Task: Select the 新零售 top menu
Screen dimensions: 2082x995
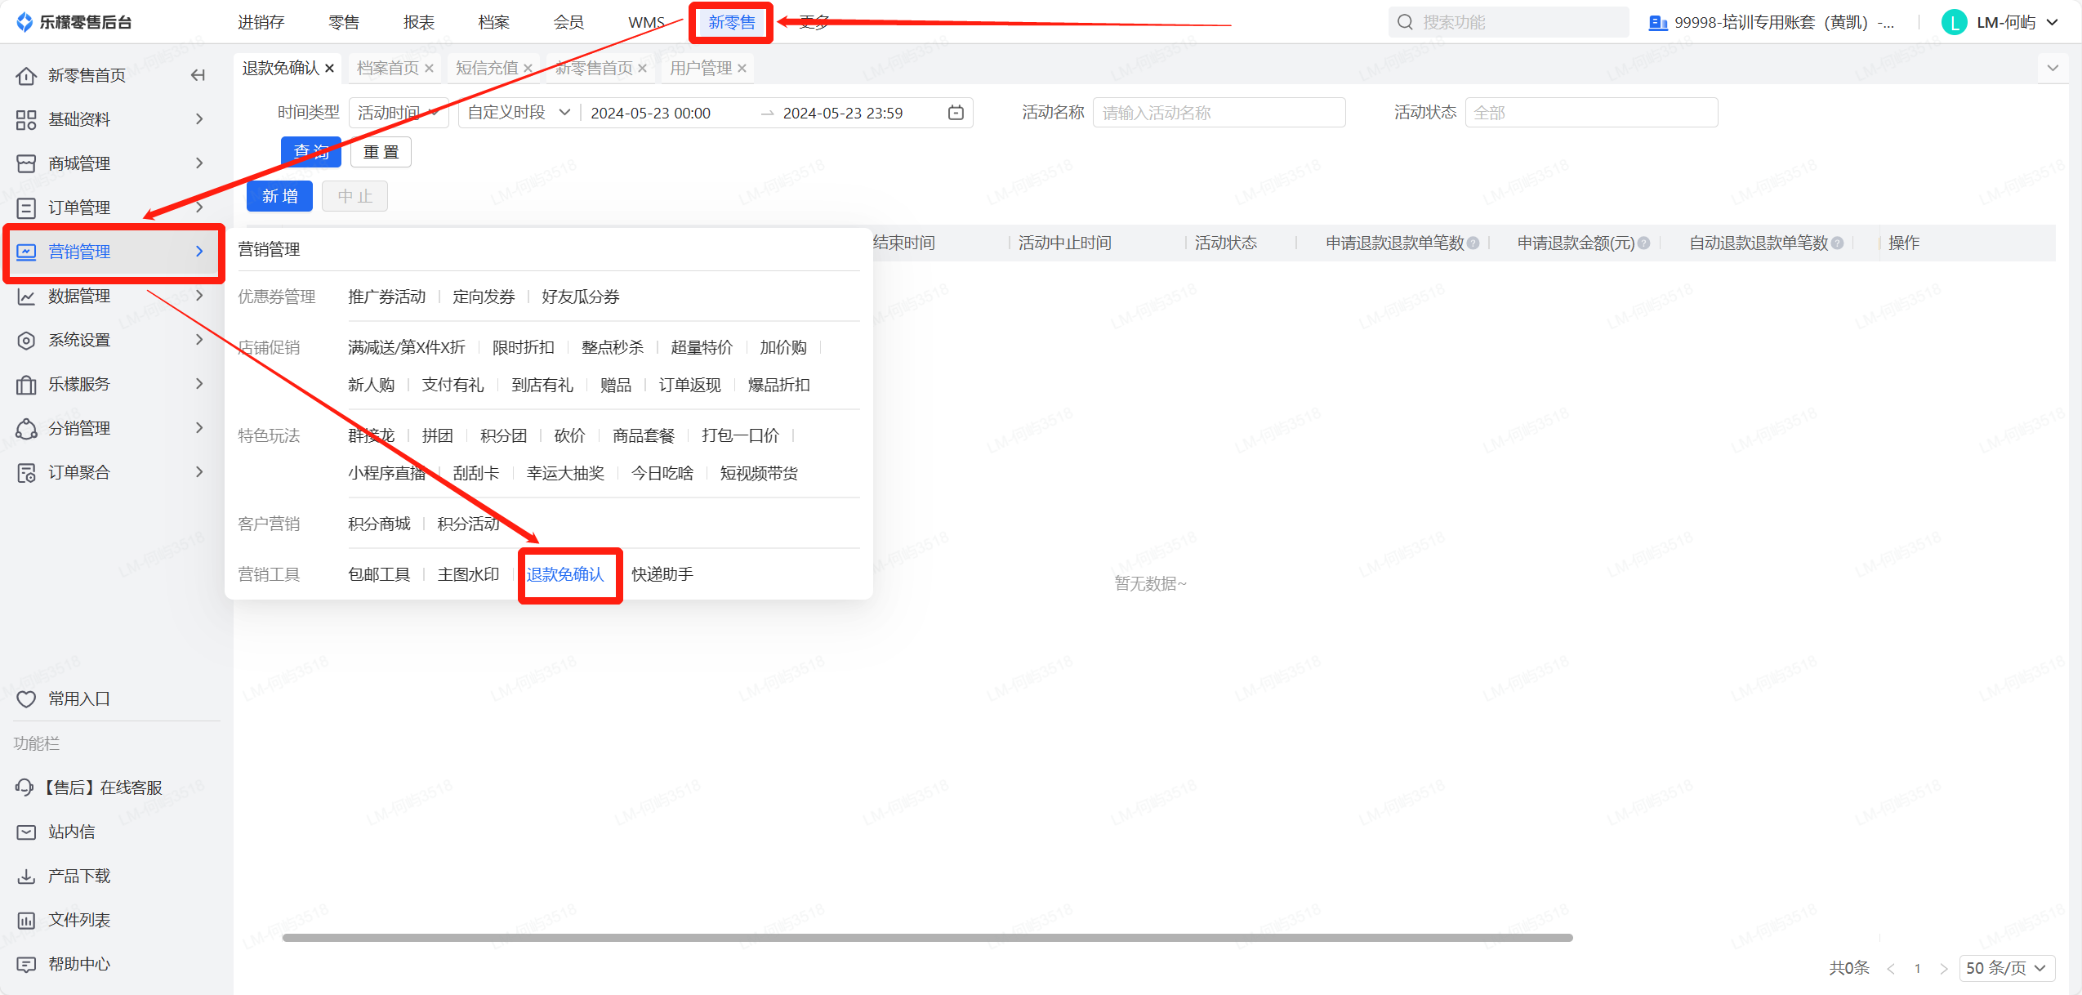Action: (732, 22)
